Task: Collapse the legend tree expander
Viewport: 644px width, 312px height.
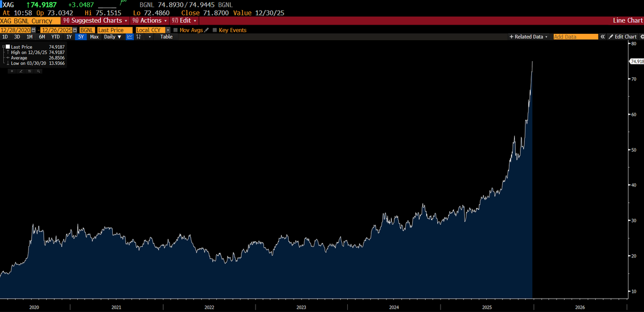Action: (3, 47)
